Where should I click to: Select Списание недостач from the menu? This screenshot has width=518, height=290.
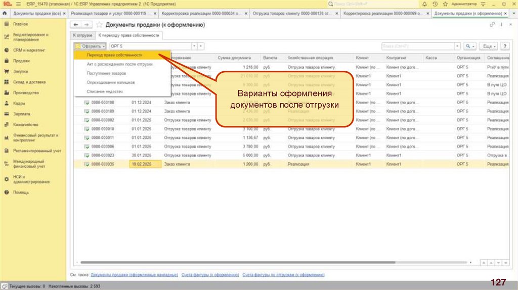105,91
